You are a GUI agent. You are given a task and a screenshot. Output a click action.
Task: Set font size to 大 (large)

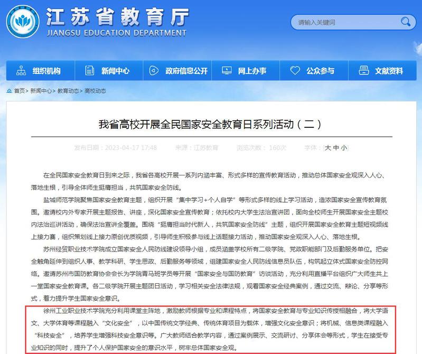pyautogui.click(x=328, y=148)
